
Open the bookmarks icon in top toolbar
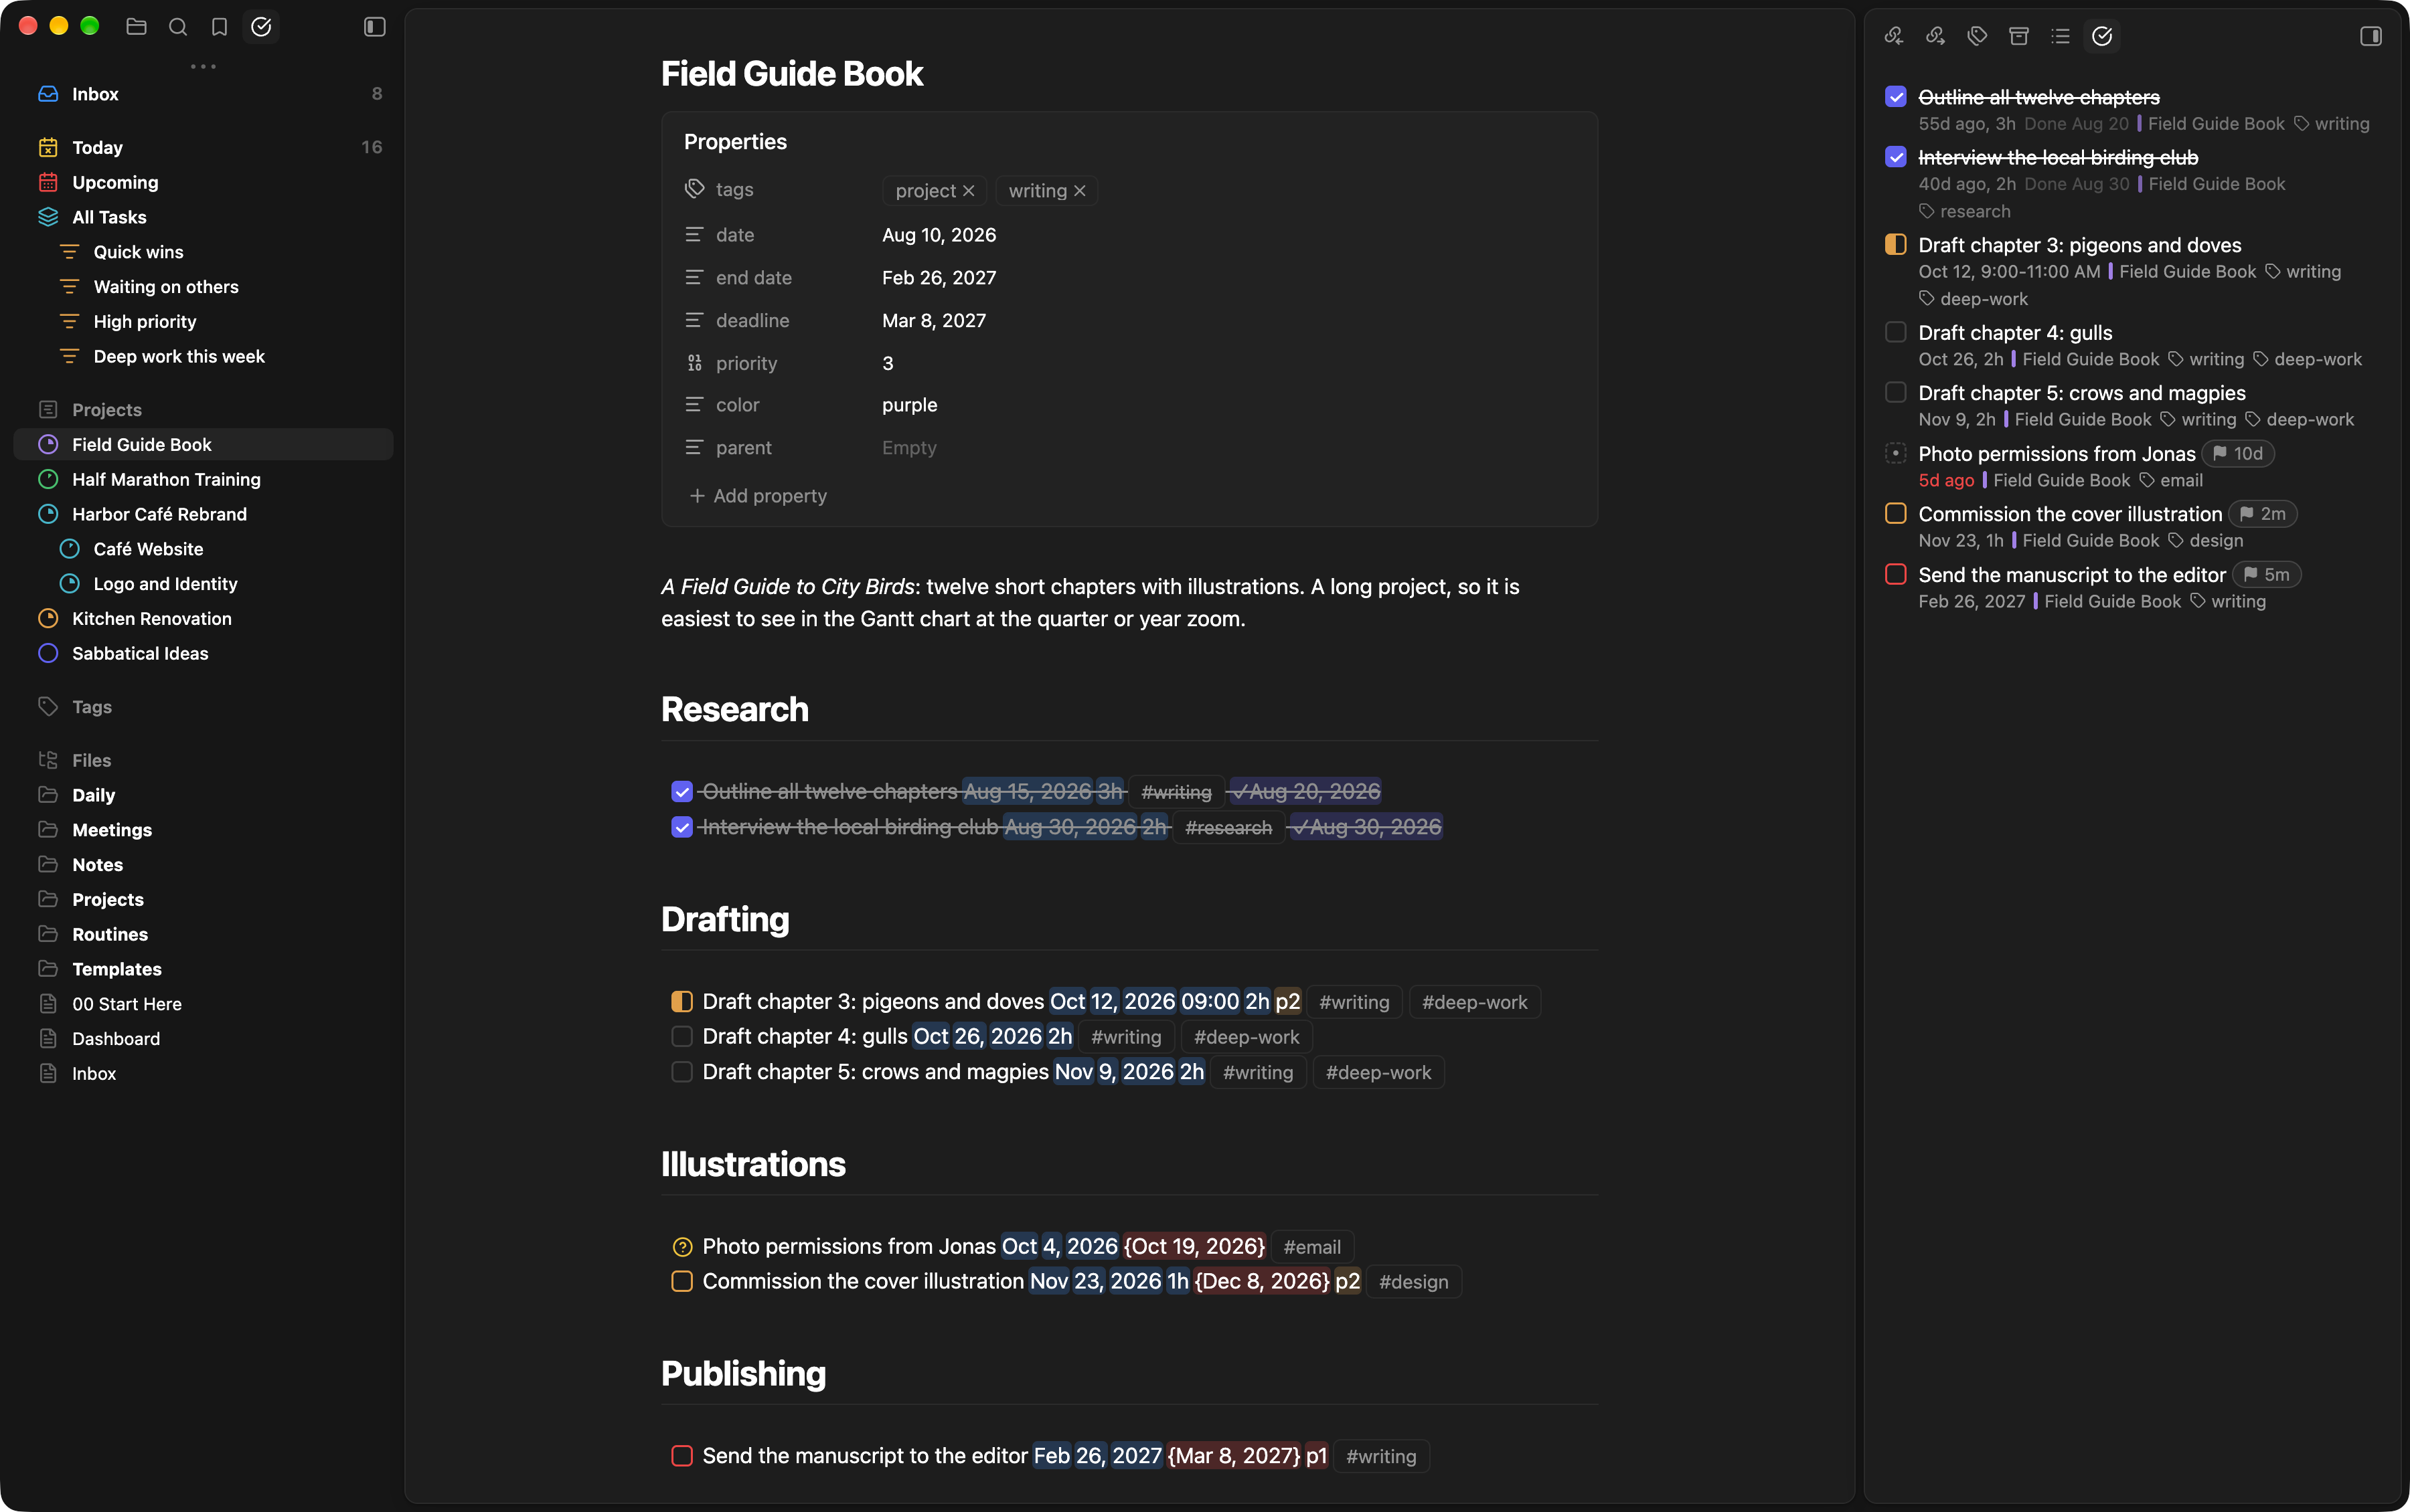pos(219,27)
